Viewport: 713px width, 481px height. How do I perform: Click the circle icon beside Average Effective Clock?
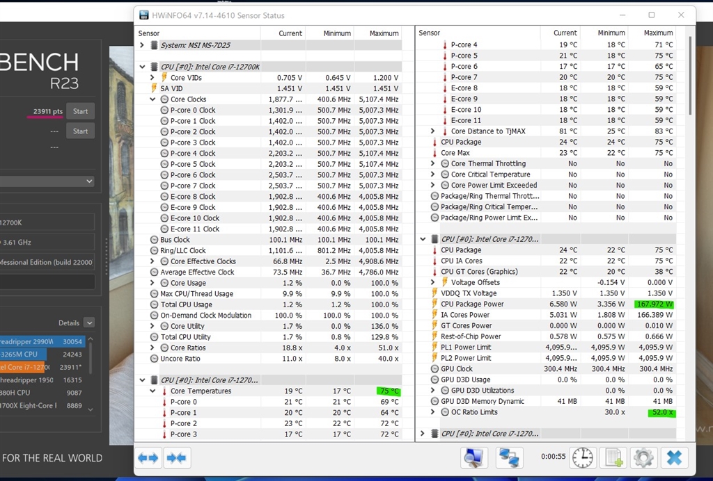pos(154,272)
